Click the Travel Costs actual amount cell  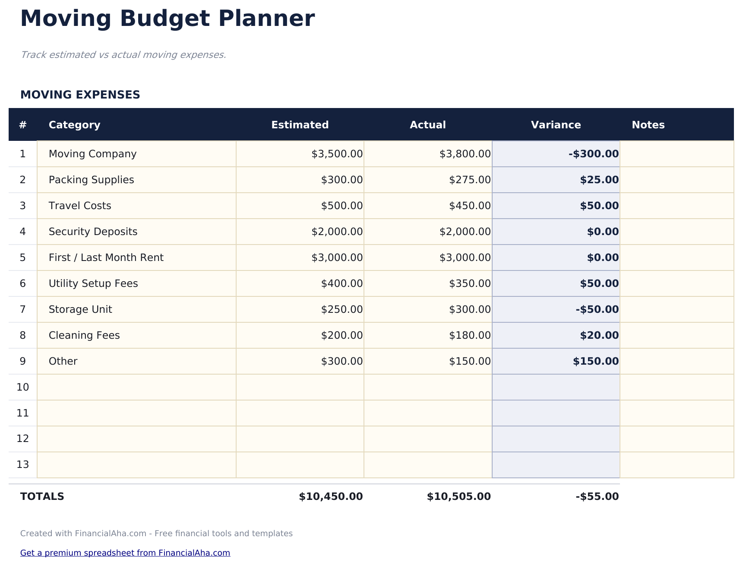click(427, 206)
